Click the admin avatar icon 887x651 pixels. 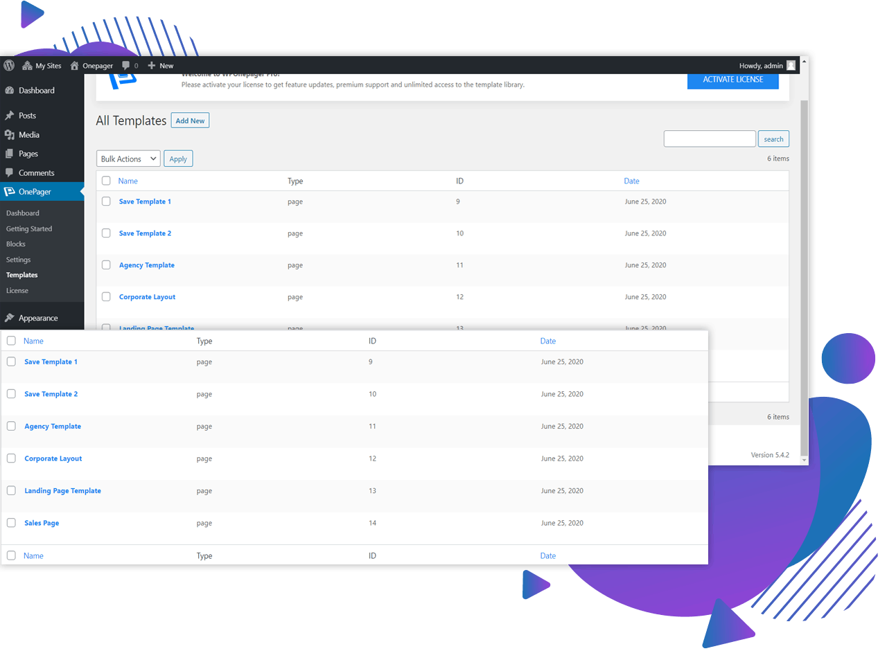point(791,66)
